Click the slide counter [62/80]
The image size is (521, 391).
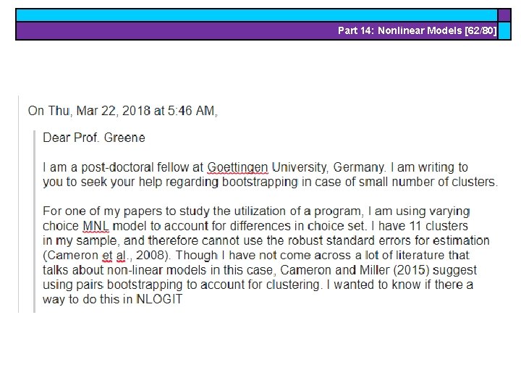click(480, 30)
